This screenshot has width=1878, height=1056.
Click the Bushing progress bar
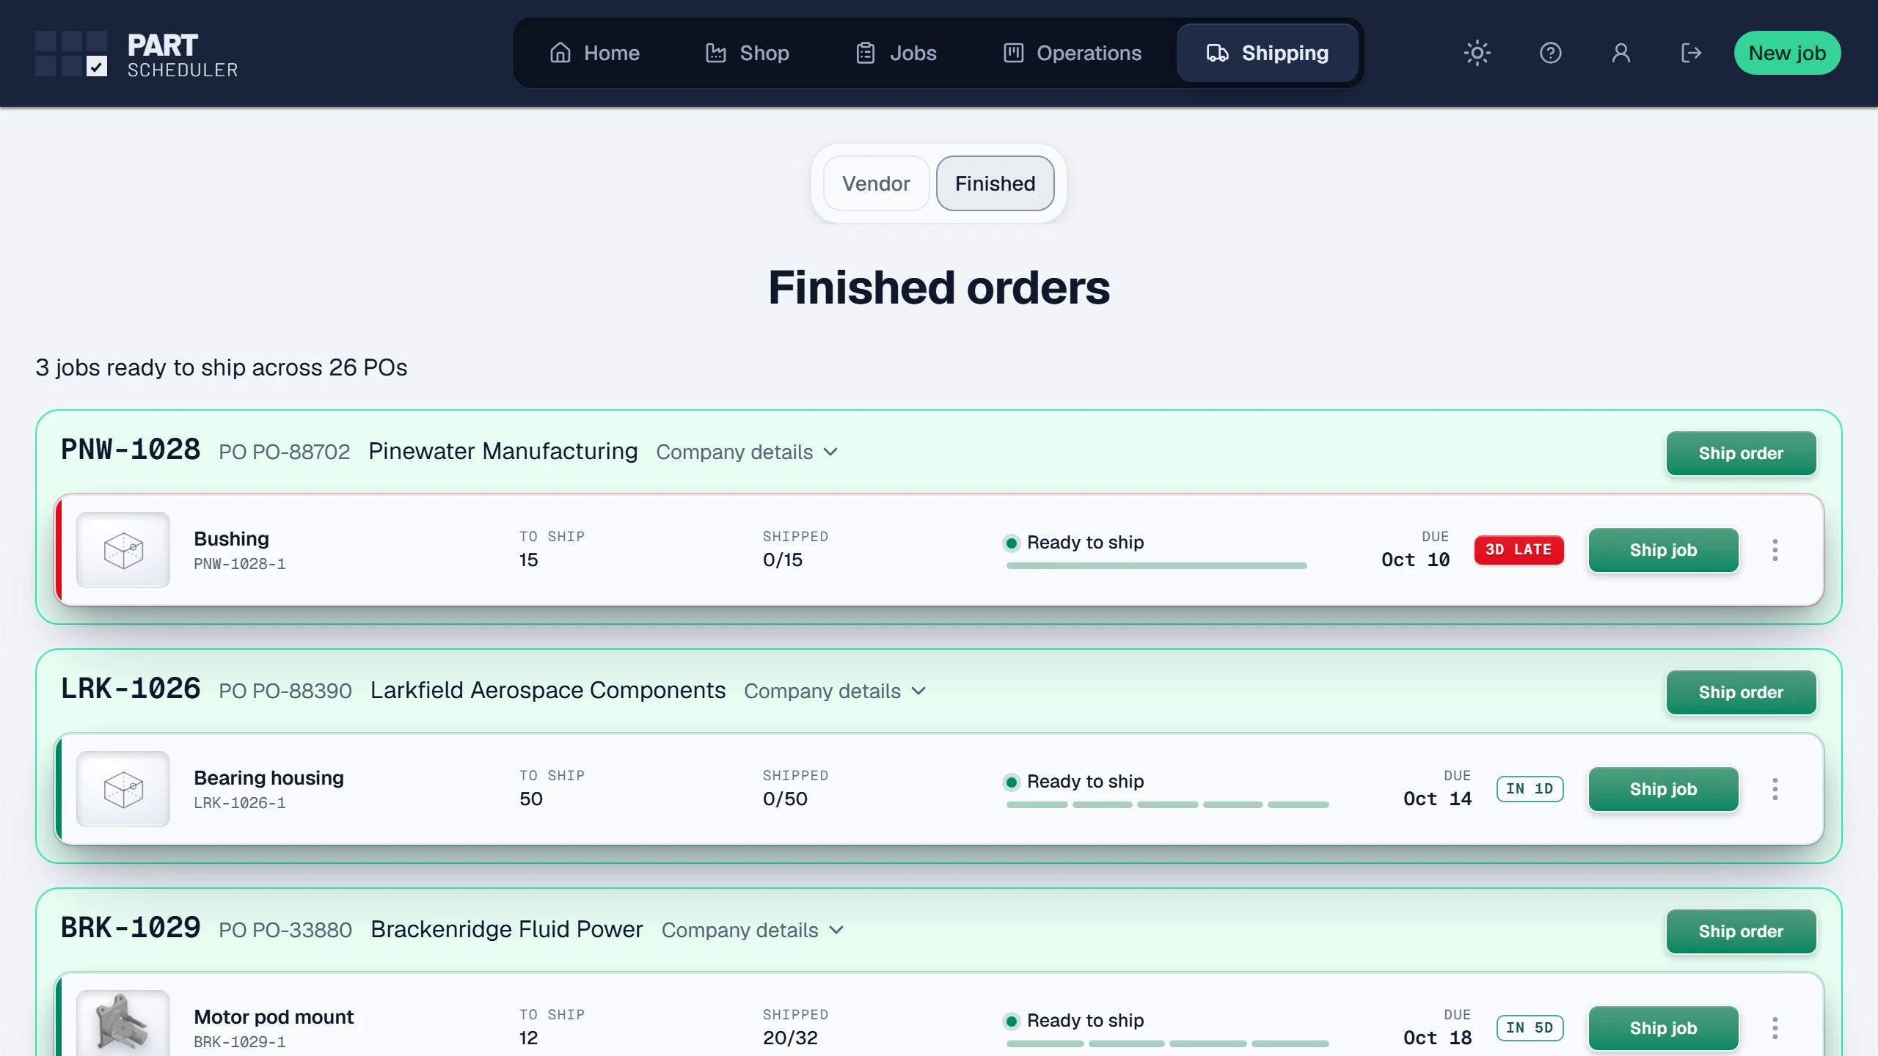pos(1156,565)
